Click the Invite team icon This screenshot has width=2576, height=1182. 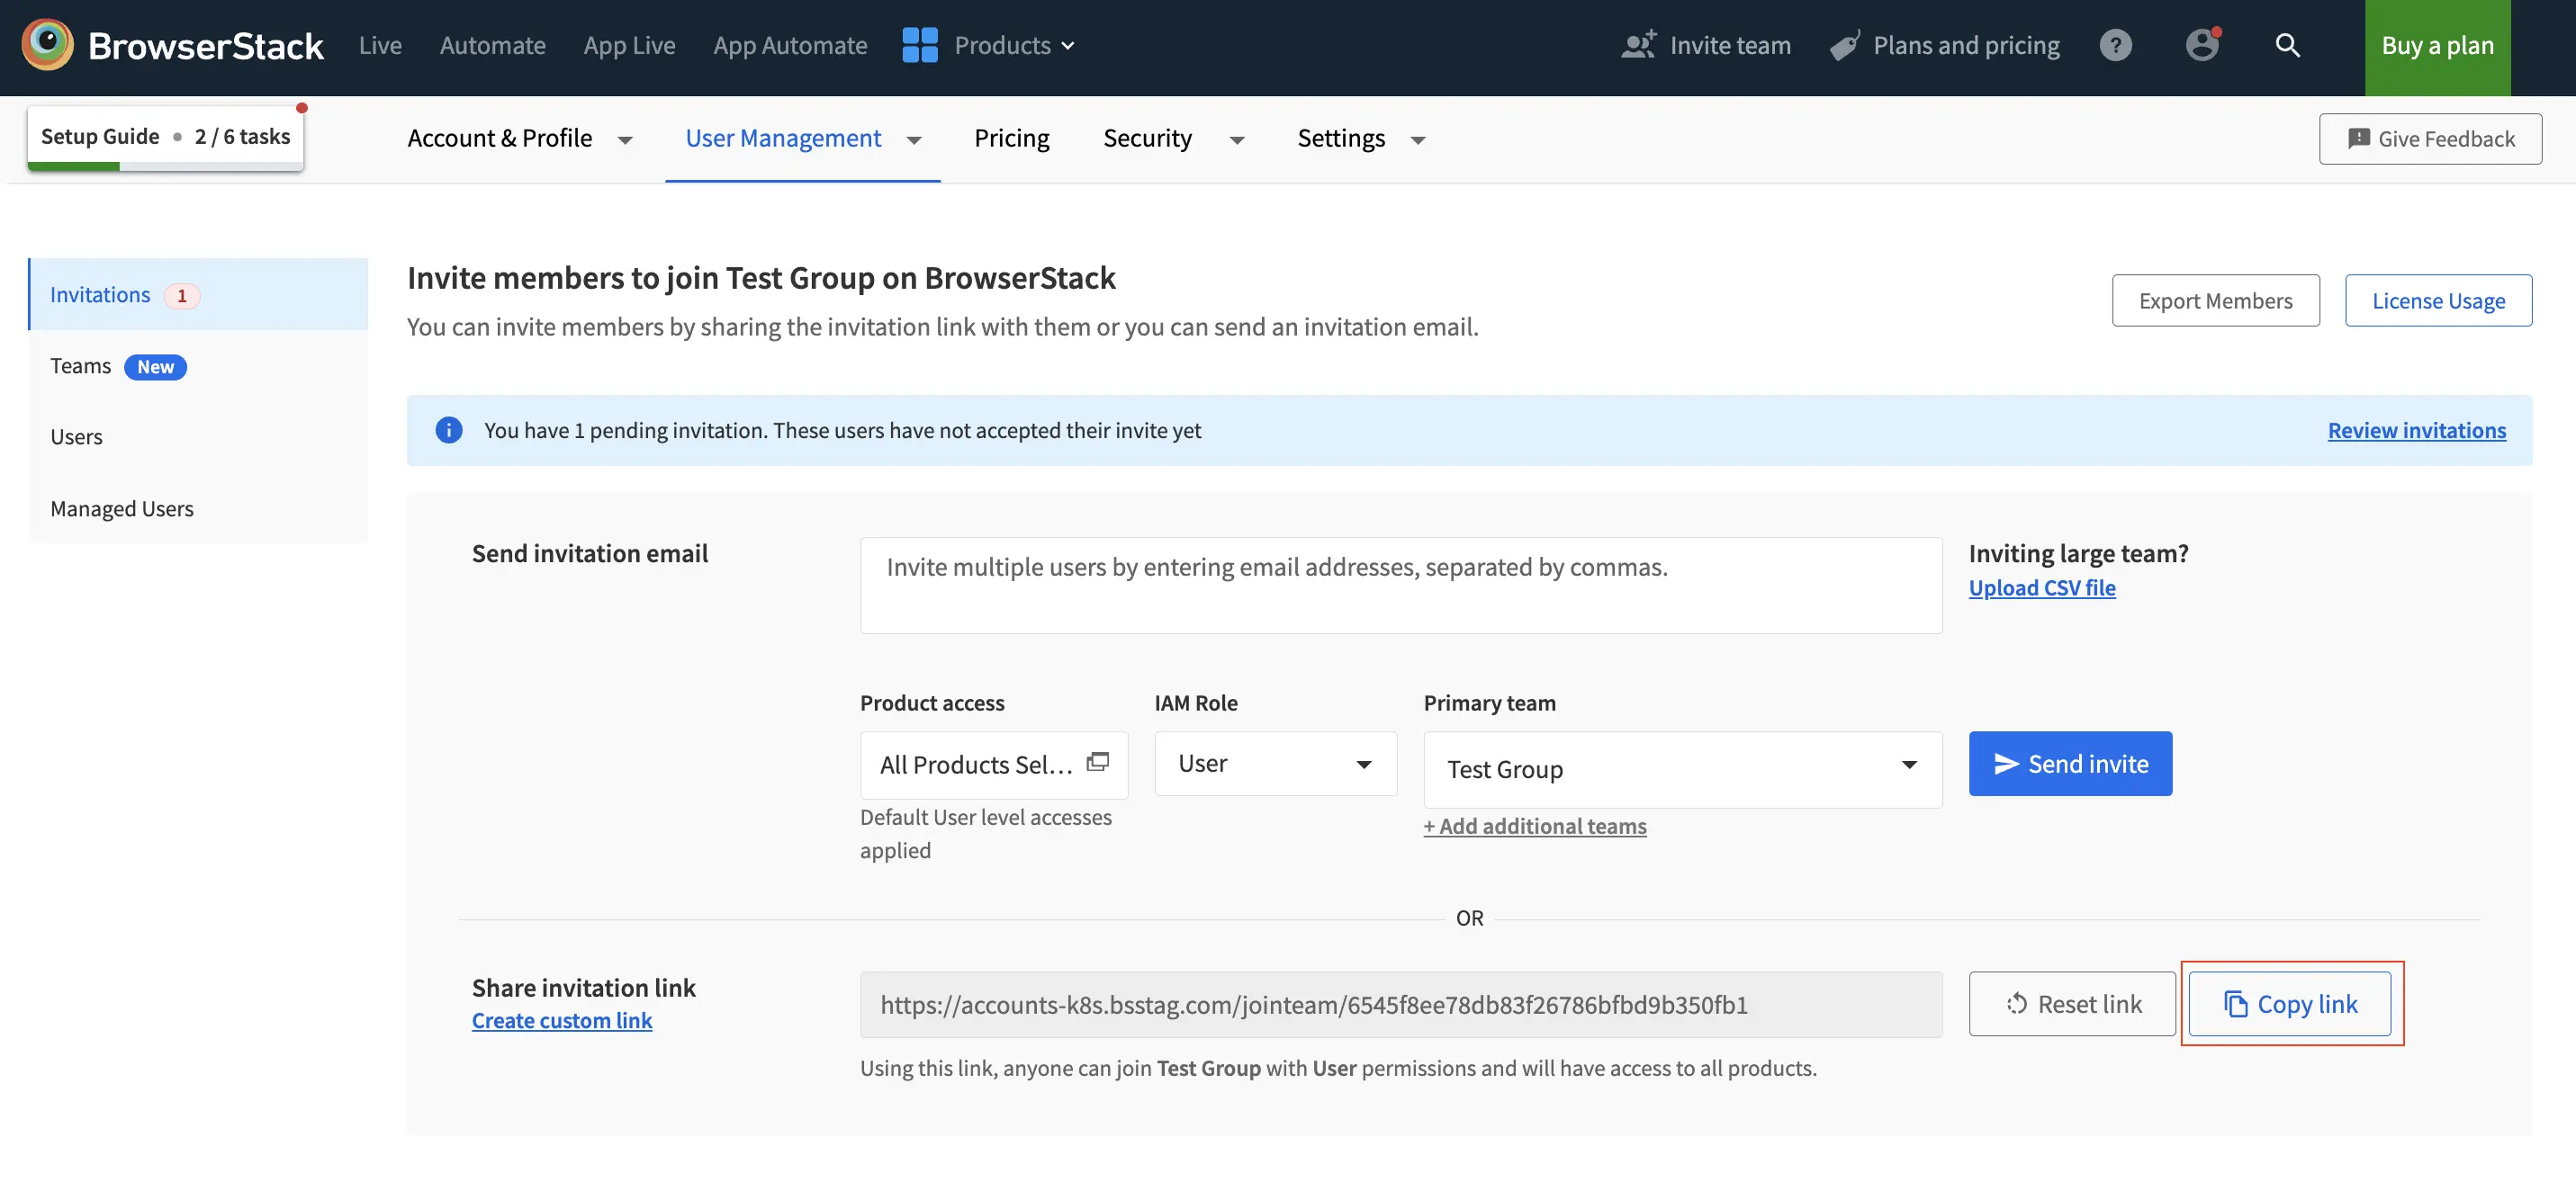pyautogui.click(x=1638, y=46)
